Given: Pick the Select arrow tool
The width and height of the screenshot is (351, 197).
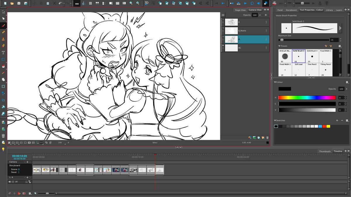Looking at the screenshot, I should click(3, 12).
